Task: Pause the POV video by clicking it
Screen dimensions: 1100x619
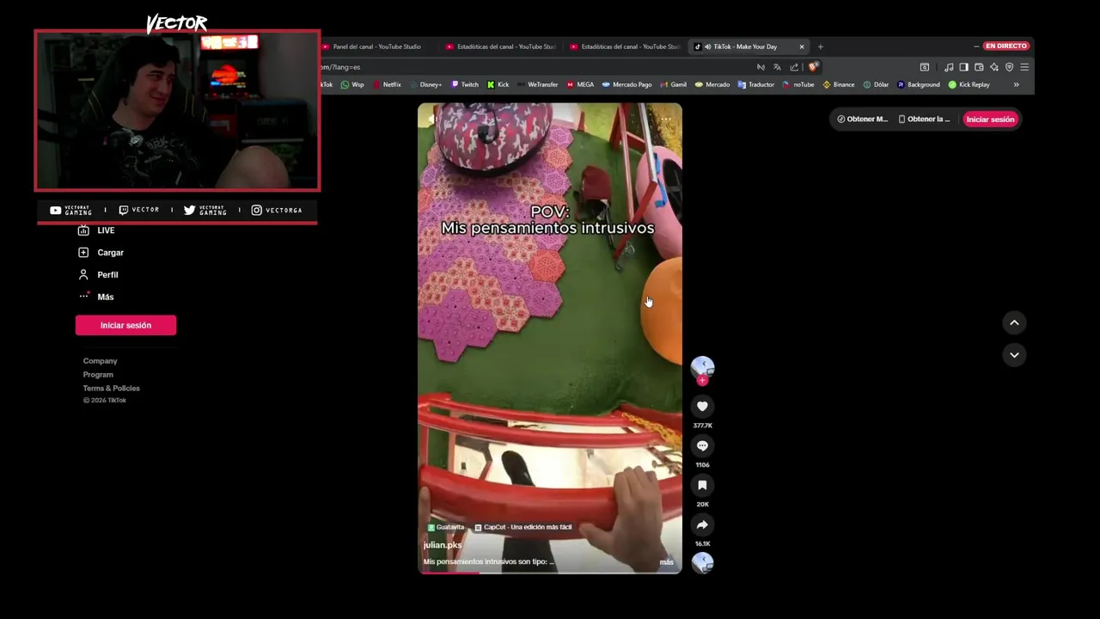Action: point(550,338)
